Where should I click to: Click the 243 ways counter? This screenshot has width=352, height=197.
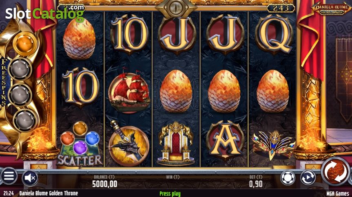[281, 8]
